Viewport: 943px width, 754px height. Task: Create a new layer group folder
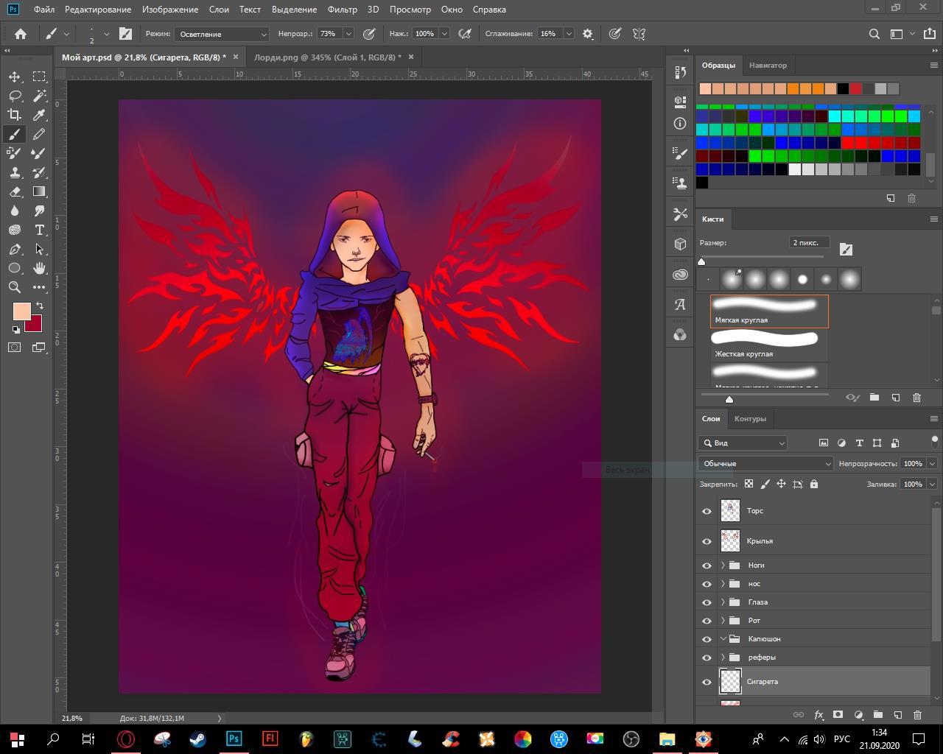pos(877,714)
